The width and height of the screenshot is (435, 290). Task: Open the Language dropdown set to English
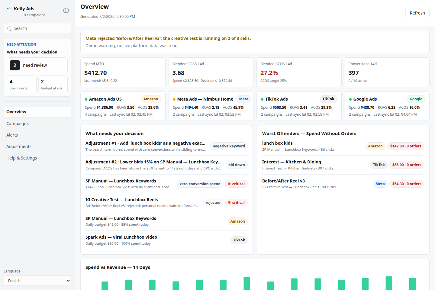coord(37,281)
